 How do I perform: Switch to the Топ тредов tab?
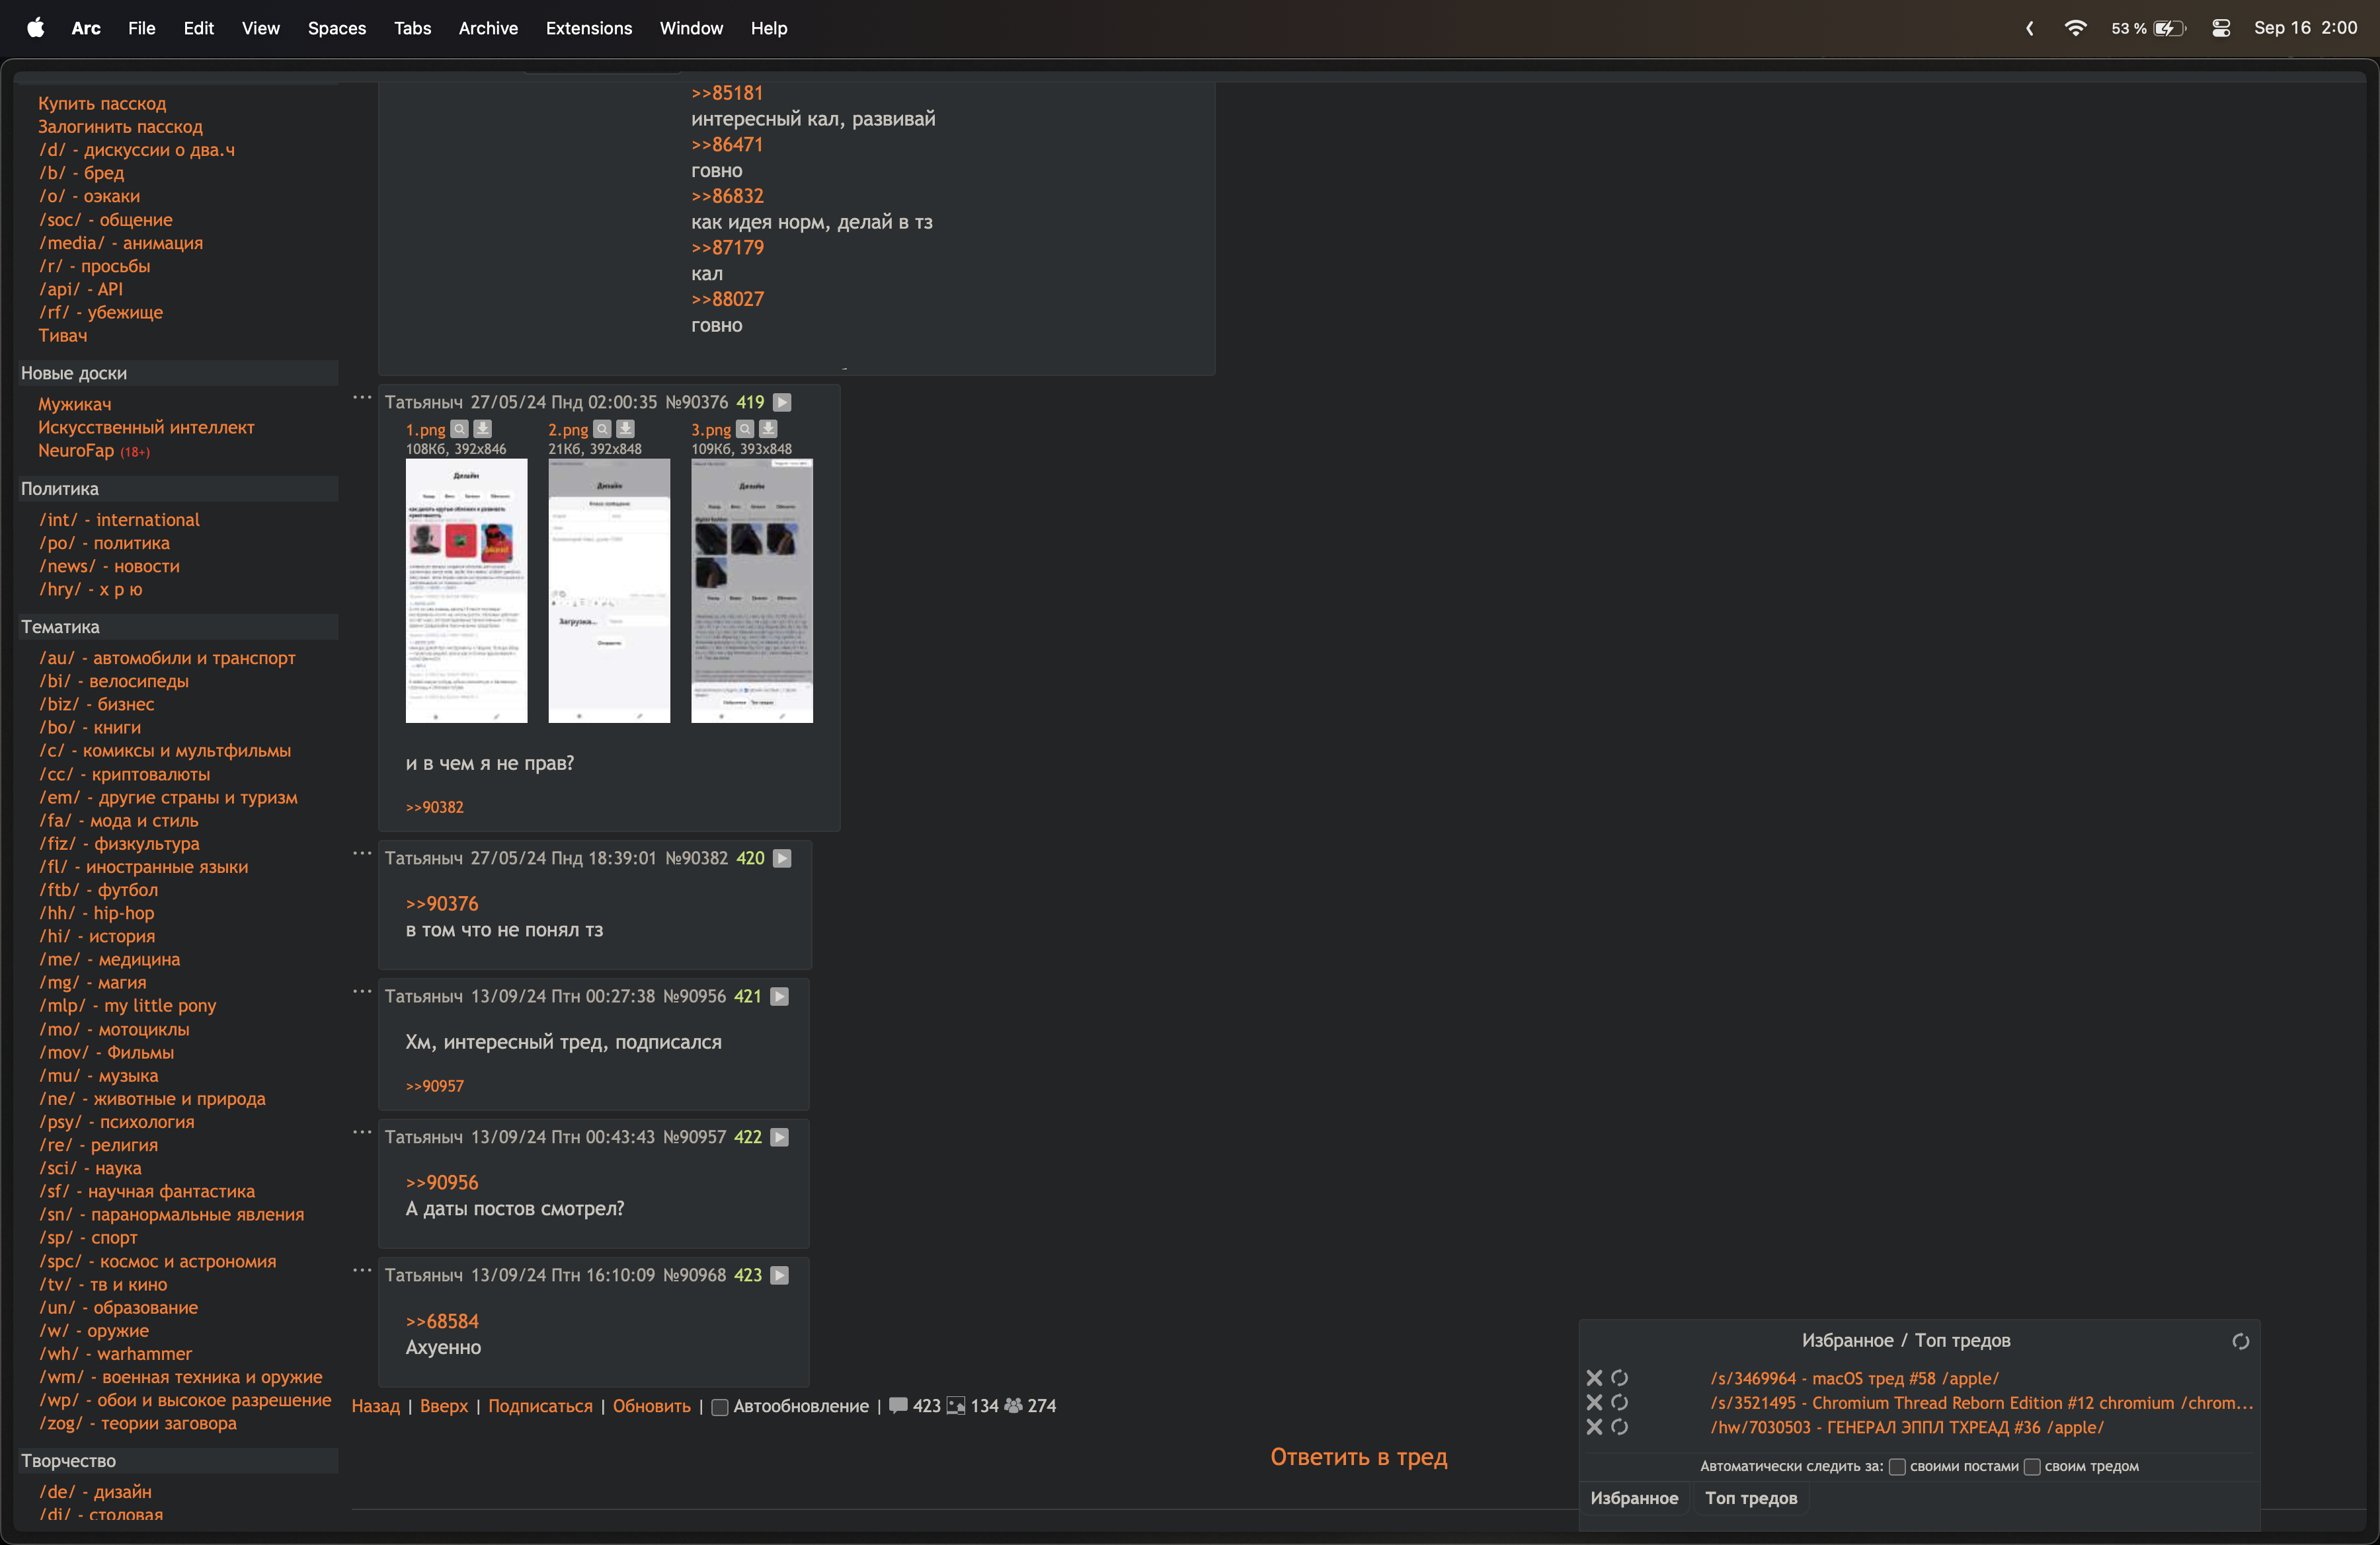pyautogui.click(x=1750, y=1498)
